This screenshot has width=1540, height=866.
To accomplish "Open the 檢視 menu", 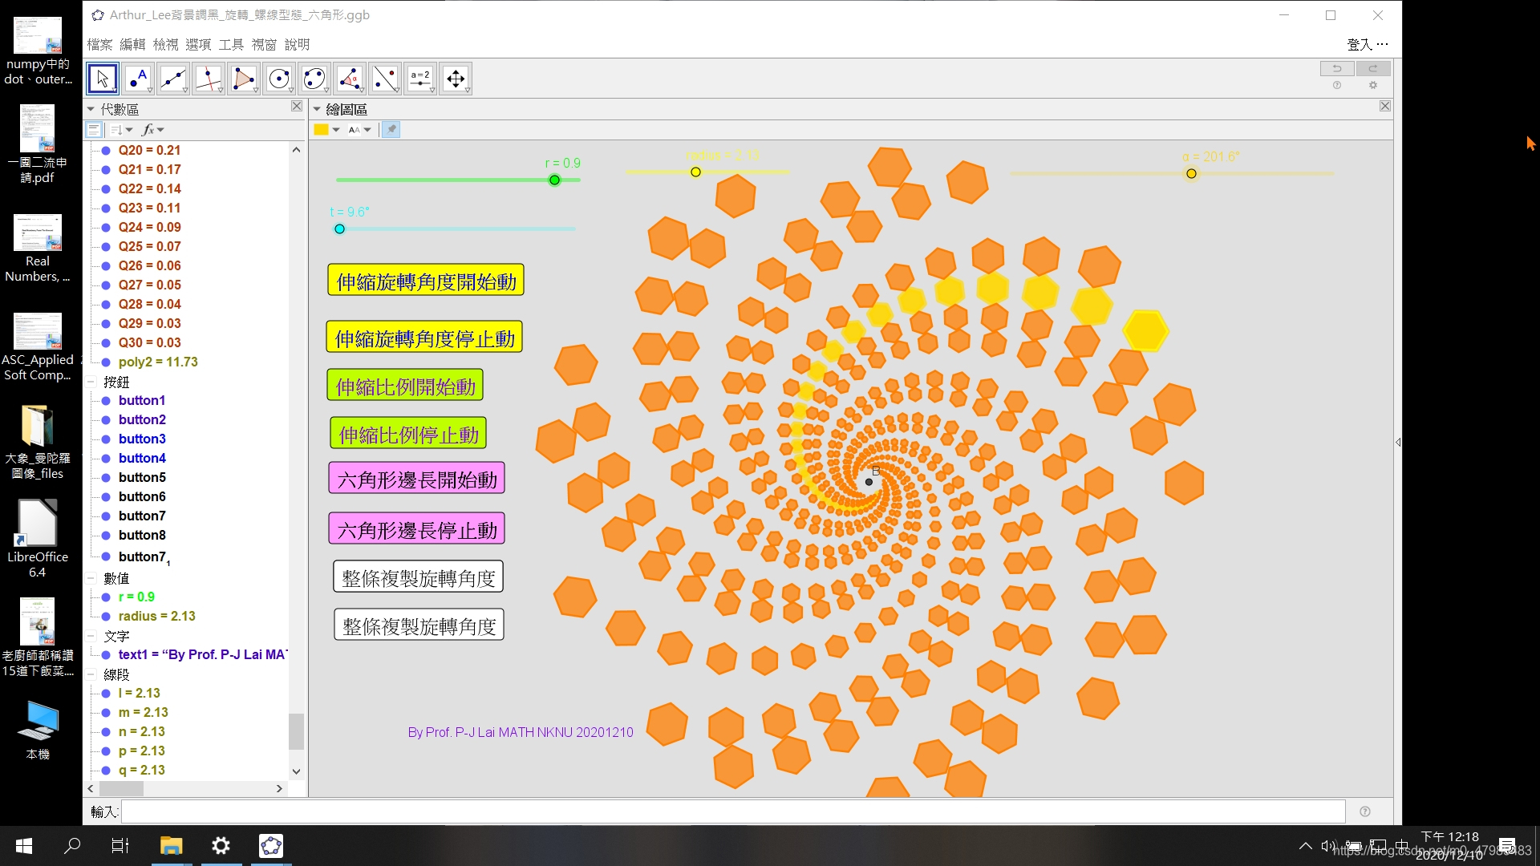I will [x=165, y=45].
